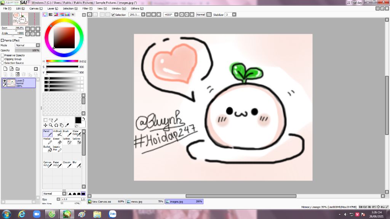This screenshot has height=219, width=390.
Task: Open the zoom percentage dropdown in toolbar
Action: click(143, 15)
